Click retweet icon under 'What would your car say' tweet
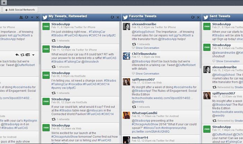This screenshot has height=144, width=243. pos(53,67)
